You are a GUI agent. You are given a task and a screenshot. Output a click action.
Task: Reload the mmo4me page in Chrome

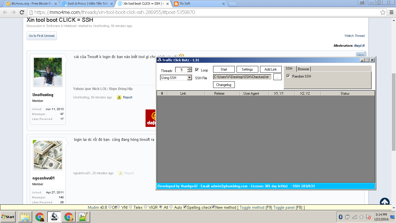tap(22, 12)
